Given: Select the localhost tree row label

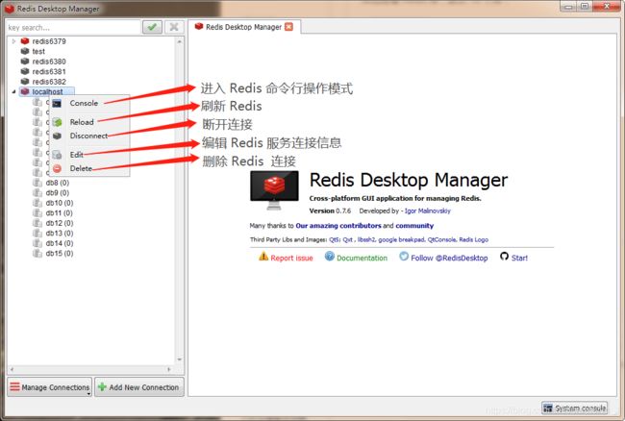Looking at the screenshot, I should point(47,91).
